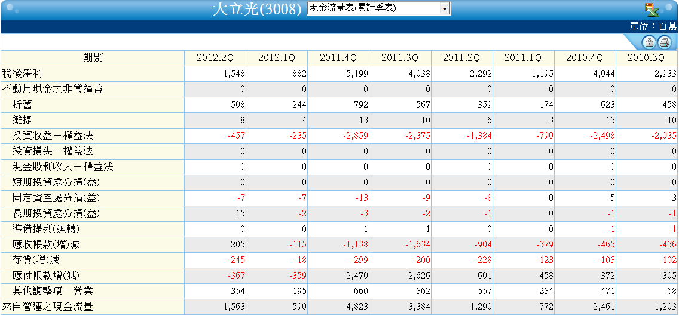The height and width of the screenshot is (315, 679).
Task: Select the 2011.4Q column header
Action: click(x=338, y=58)
